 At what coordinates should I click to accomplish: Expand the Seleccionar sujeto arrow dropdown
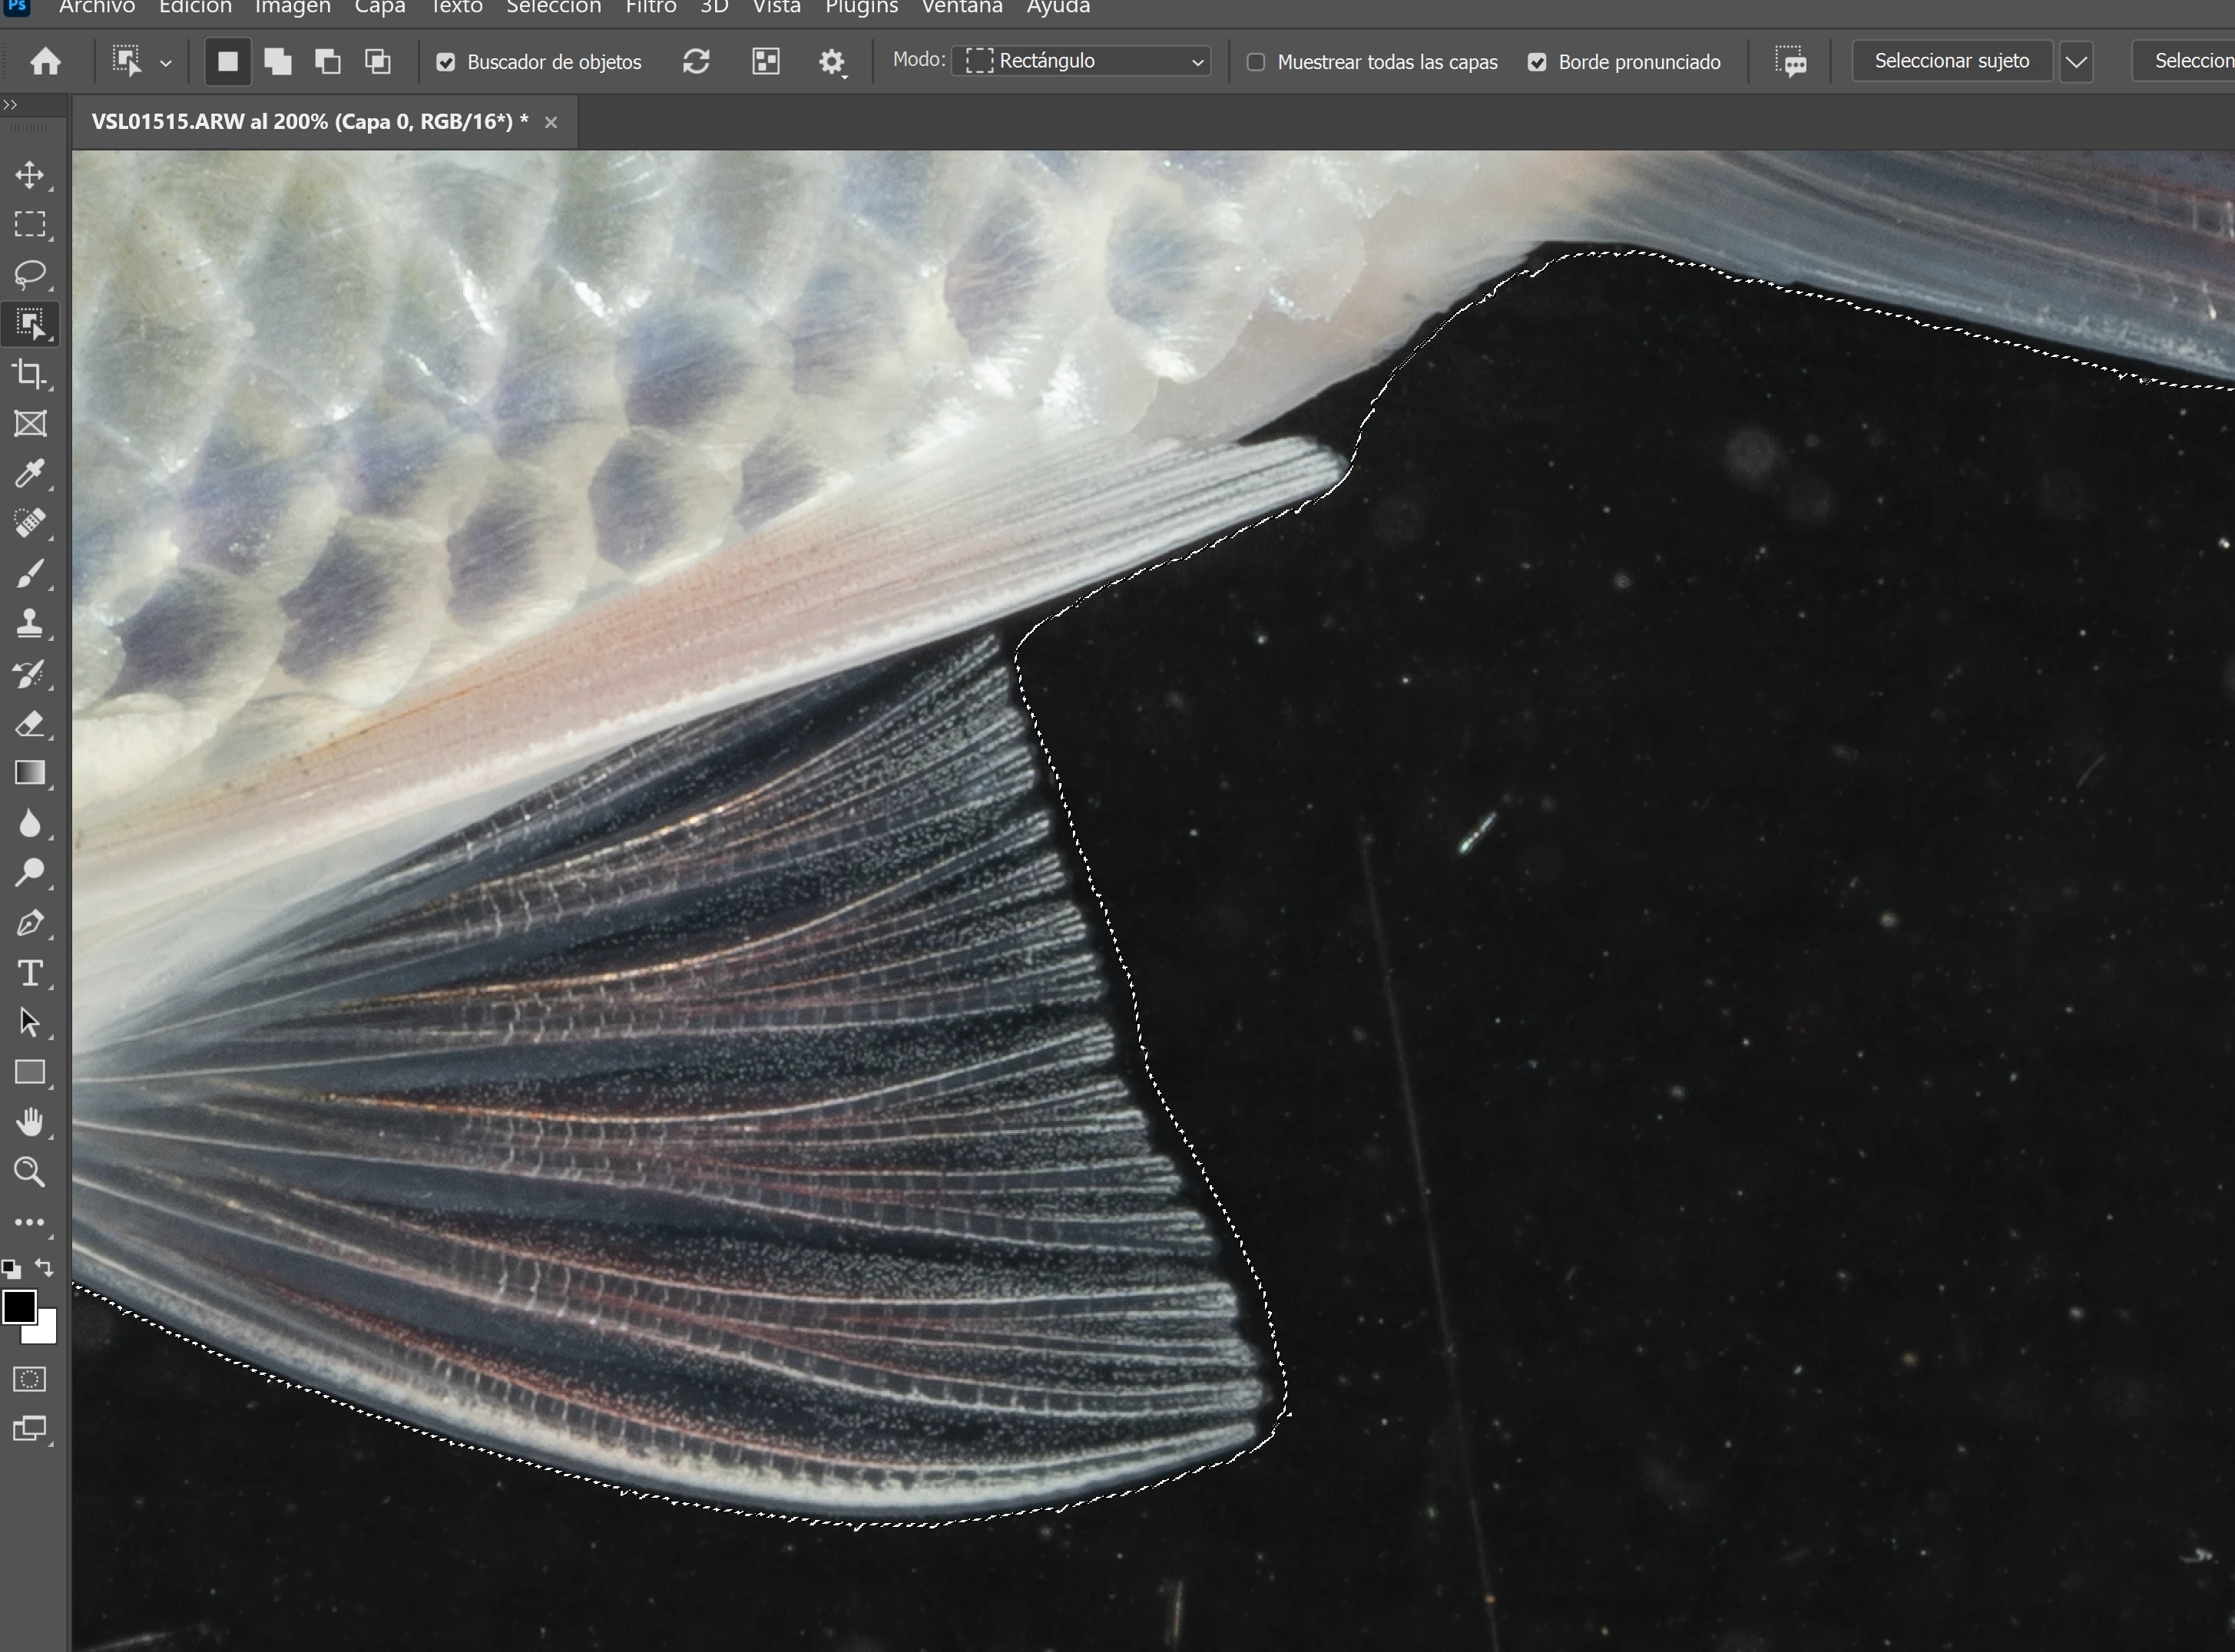(2077, 61)
